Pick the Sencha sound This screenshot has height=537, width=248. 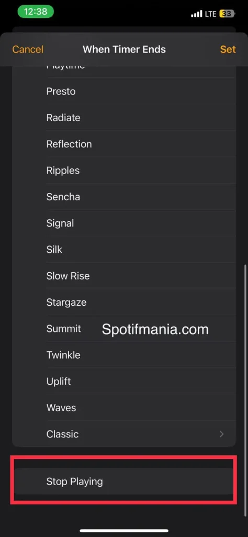pos(124,197)
